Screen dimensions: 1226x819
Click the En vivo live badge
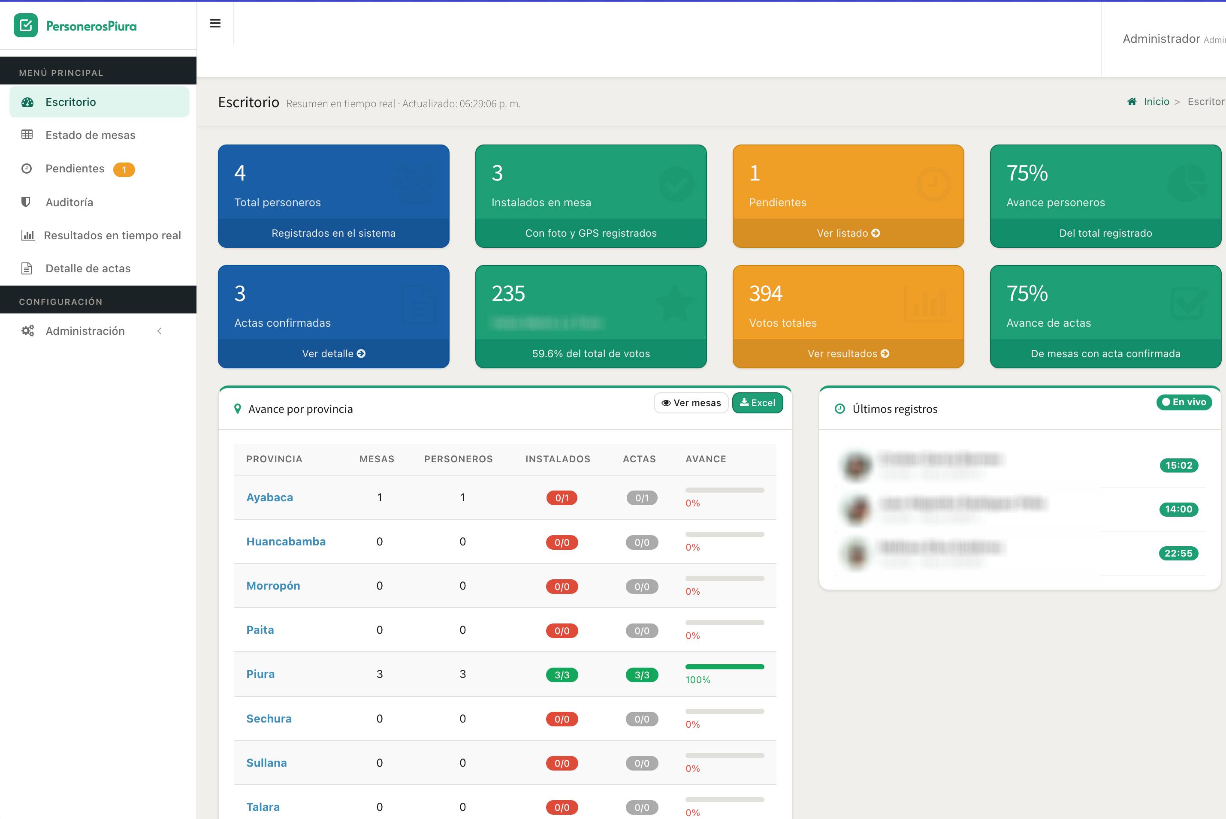tap(1184, 402)
